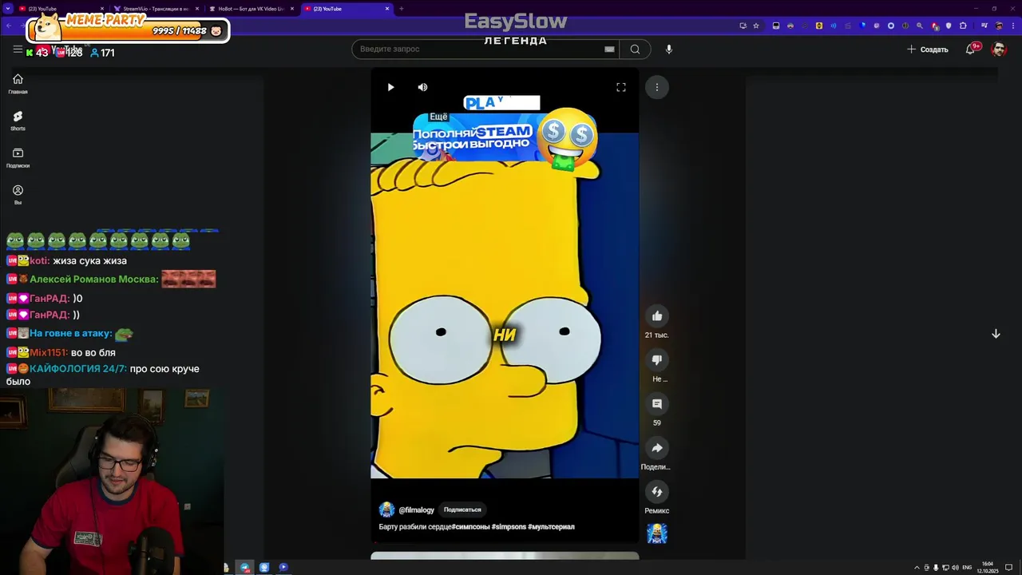1022x575 pixels.
Task: Like the Short with 21 тыс. likes
Action: [x=657, y=316]
